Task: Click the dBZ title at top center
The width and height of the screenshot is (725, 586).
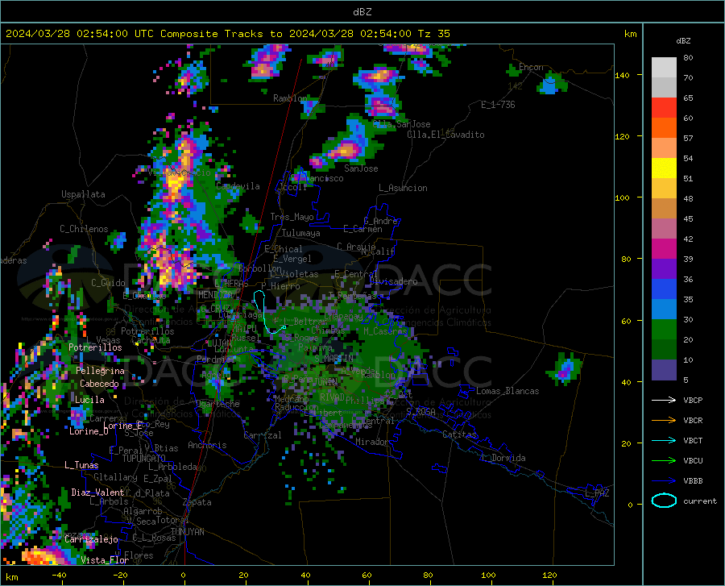Action: point(362,12)
